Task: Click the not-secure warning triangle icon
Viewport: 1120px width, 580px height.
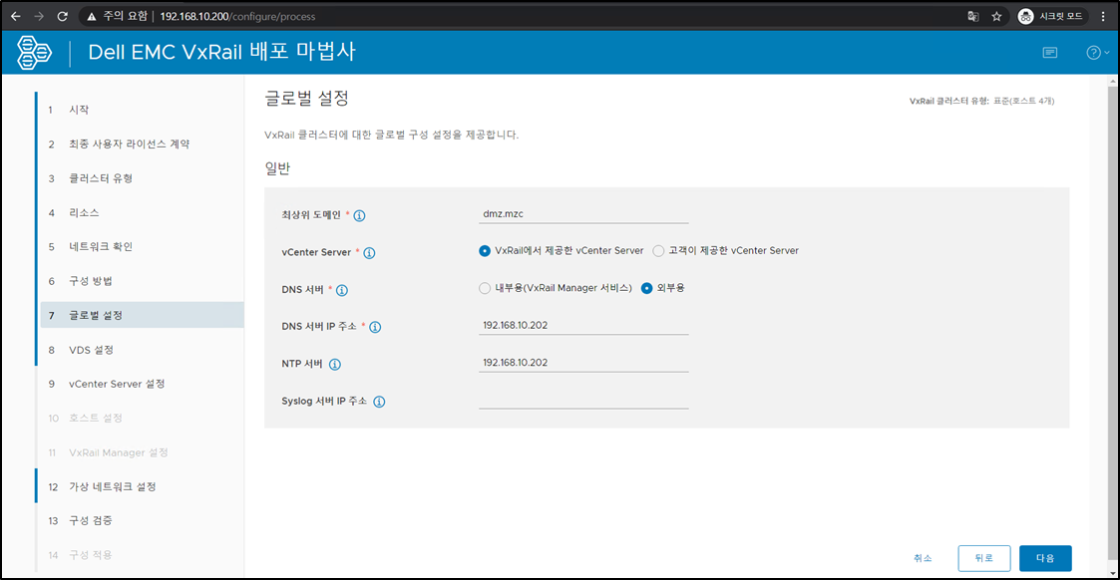Action: (x=92, y=16)
